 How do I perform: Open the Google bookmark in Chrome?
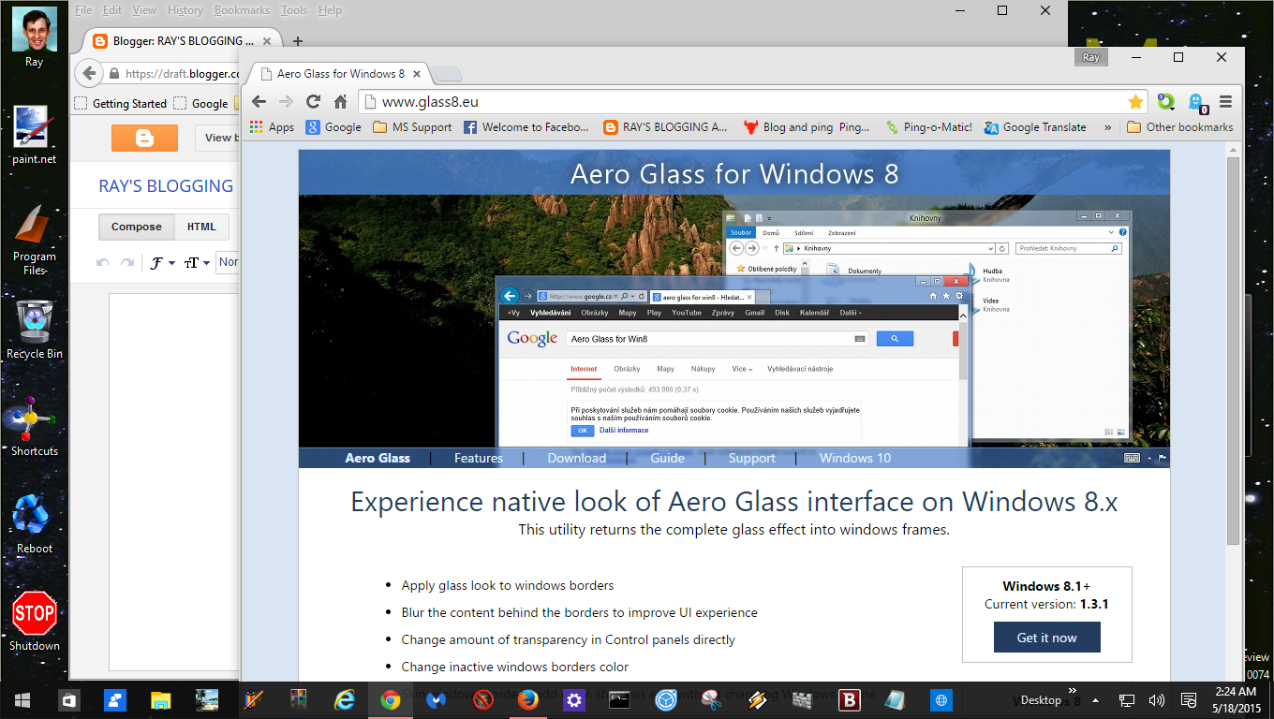(333, 127)
